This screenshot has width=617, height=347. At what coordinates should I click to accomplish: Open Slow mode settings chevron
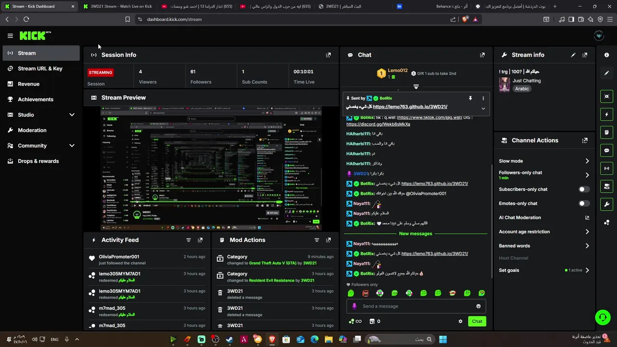[587, 161]
